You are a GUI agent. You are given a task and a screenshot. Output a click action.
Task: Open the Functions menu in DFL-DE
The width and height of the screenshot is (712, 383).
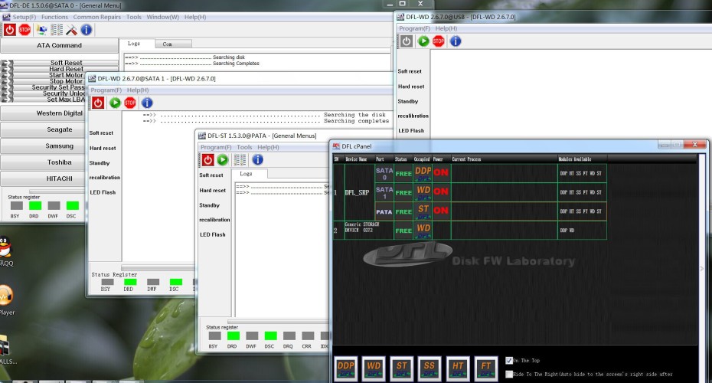click(x=54, y=17)
